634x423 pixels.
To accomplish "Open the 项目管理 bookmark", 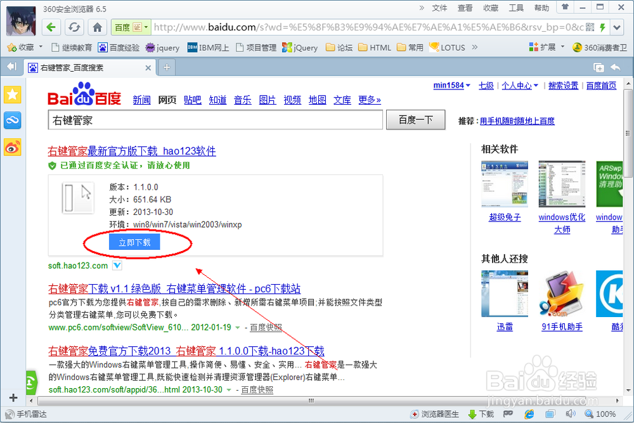I will 256,48.
